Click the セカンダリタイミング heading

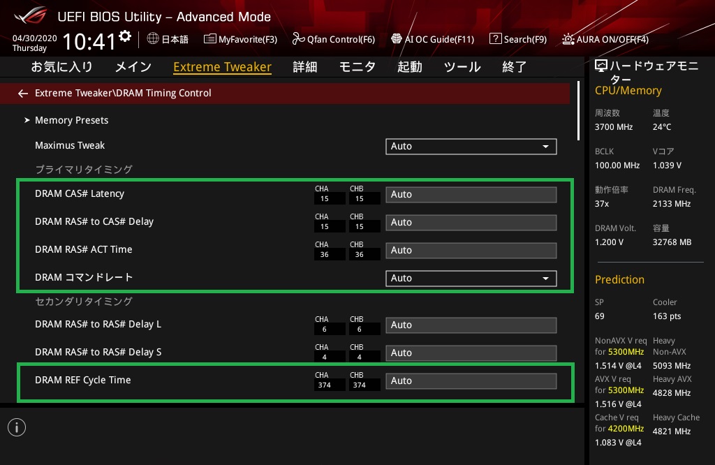[x=84, y=302]
